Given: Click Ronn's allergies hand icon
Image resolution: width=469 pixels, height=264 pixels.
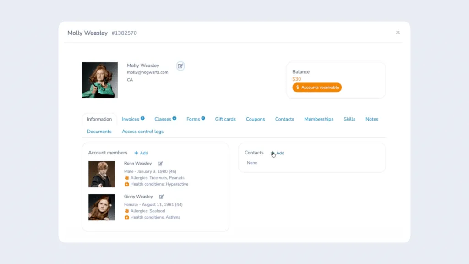Looking at the screenshot, I should click(x=127, y=178).
